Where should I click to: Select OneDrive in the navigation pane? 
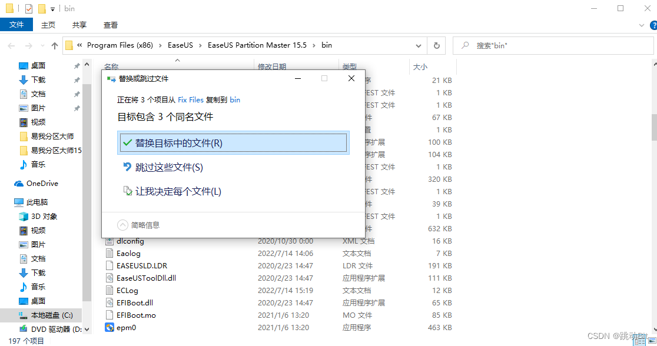(42, 184)
